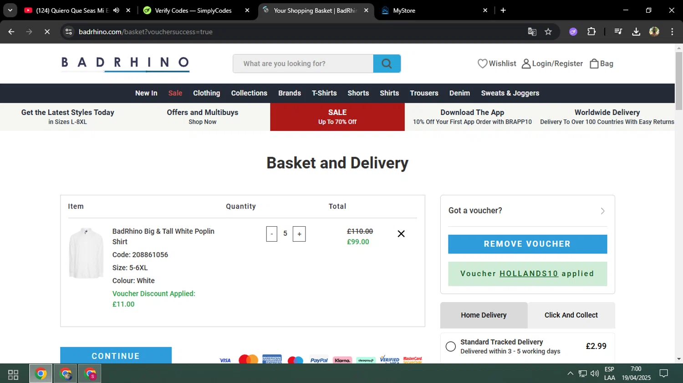Open Login/Register account icon
The width and height of the screenshot is (683, 383).
point(526,64)
